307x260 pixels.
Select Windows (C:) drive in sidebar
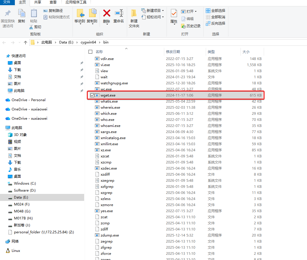[25, 183]
